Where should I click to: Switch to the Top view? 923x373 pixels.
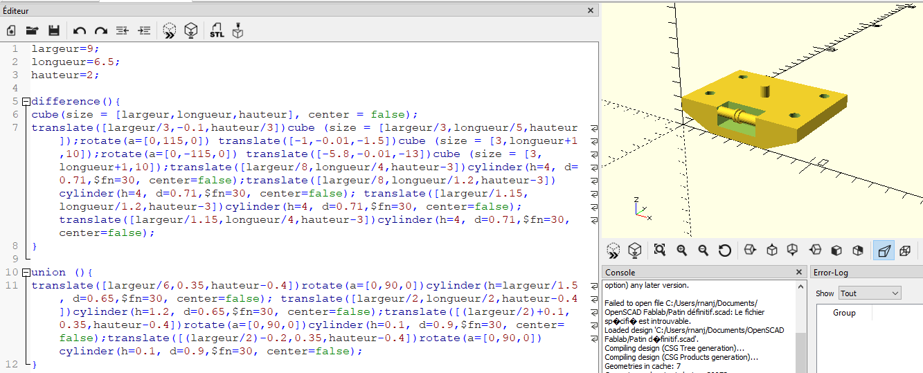click(x=771, y=251)
